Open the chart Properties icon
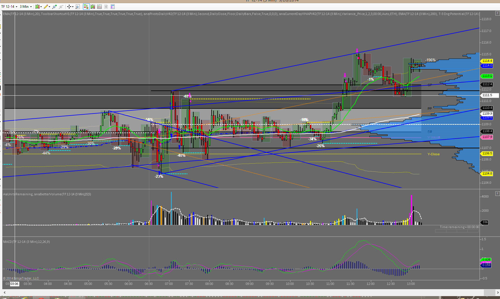The width and height of the screenshot is (500, 299). [x=113, y=7]
